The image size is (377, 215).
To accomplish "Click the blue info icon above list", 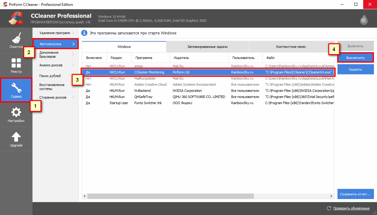I will 84,33.
